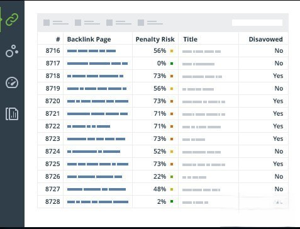The height and width of the screenshot is (229, 300).
Task: Open the three-circles icon in sidebar
Action: [12, 51]
